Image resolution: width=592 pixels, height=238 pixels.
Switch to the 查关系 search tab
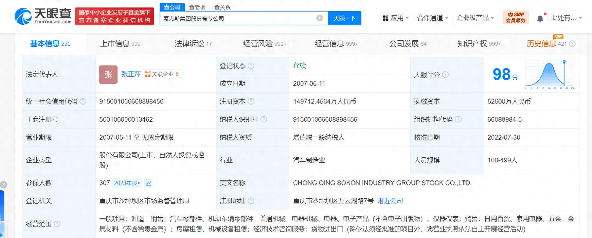[222, 7]
